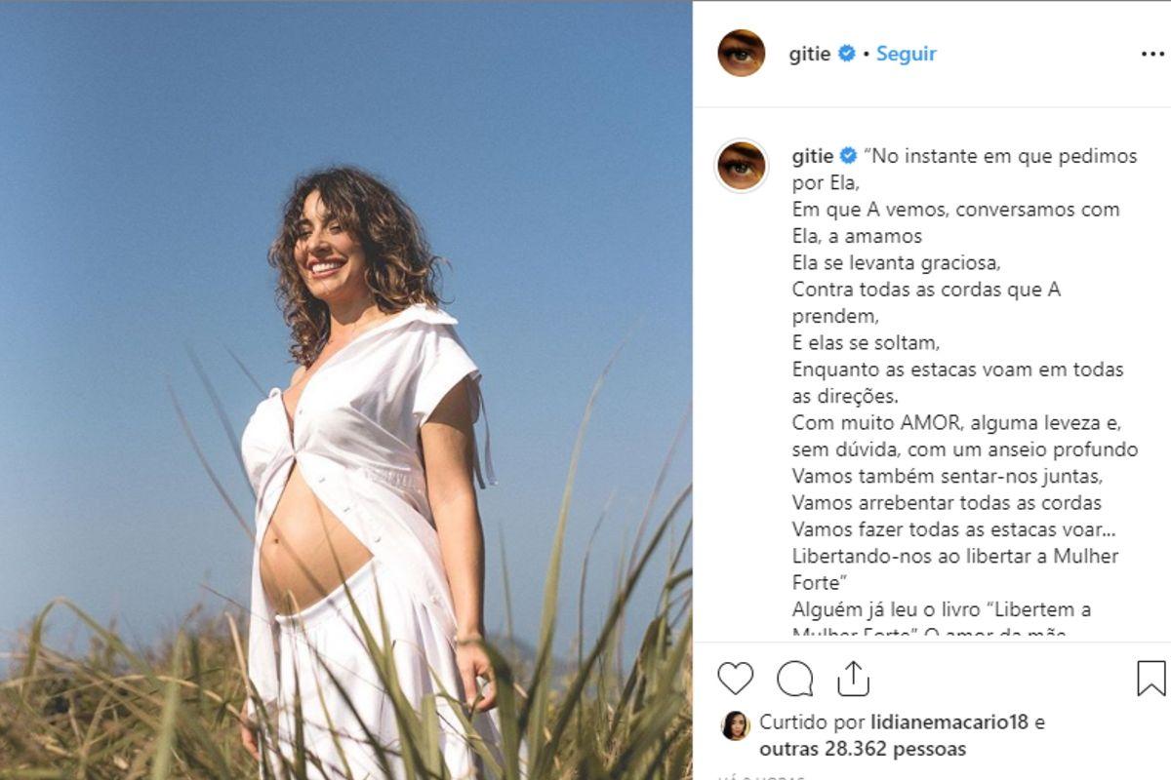The image size is (1171, 780).
Task: Click the woman in the post photo
Action: pos(371,468)
